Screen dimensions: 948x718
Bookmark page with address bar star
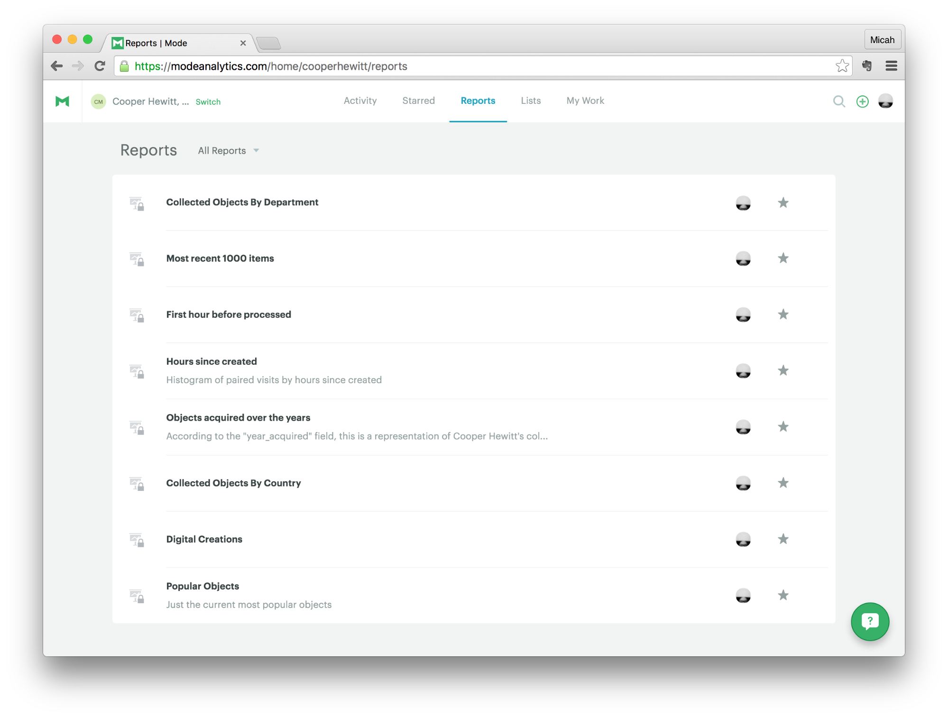click(x=842, y=66)
